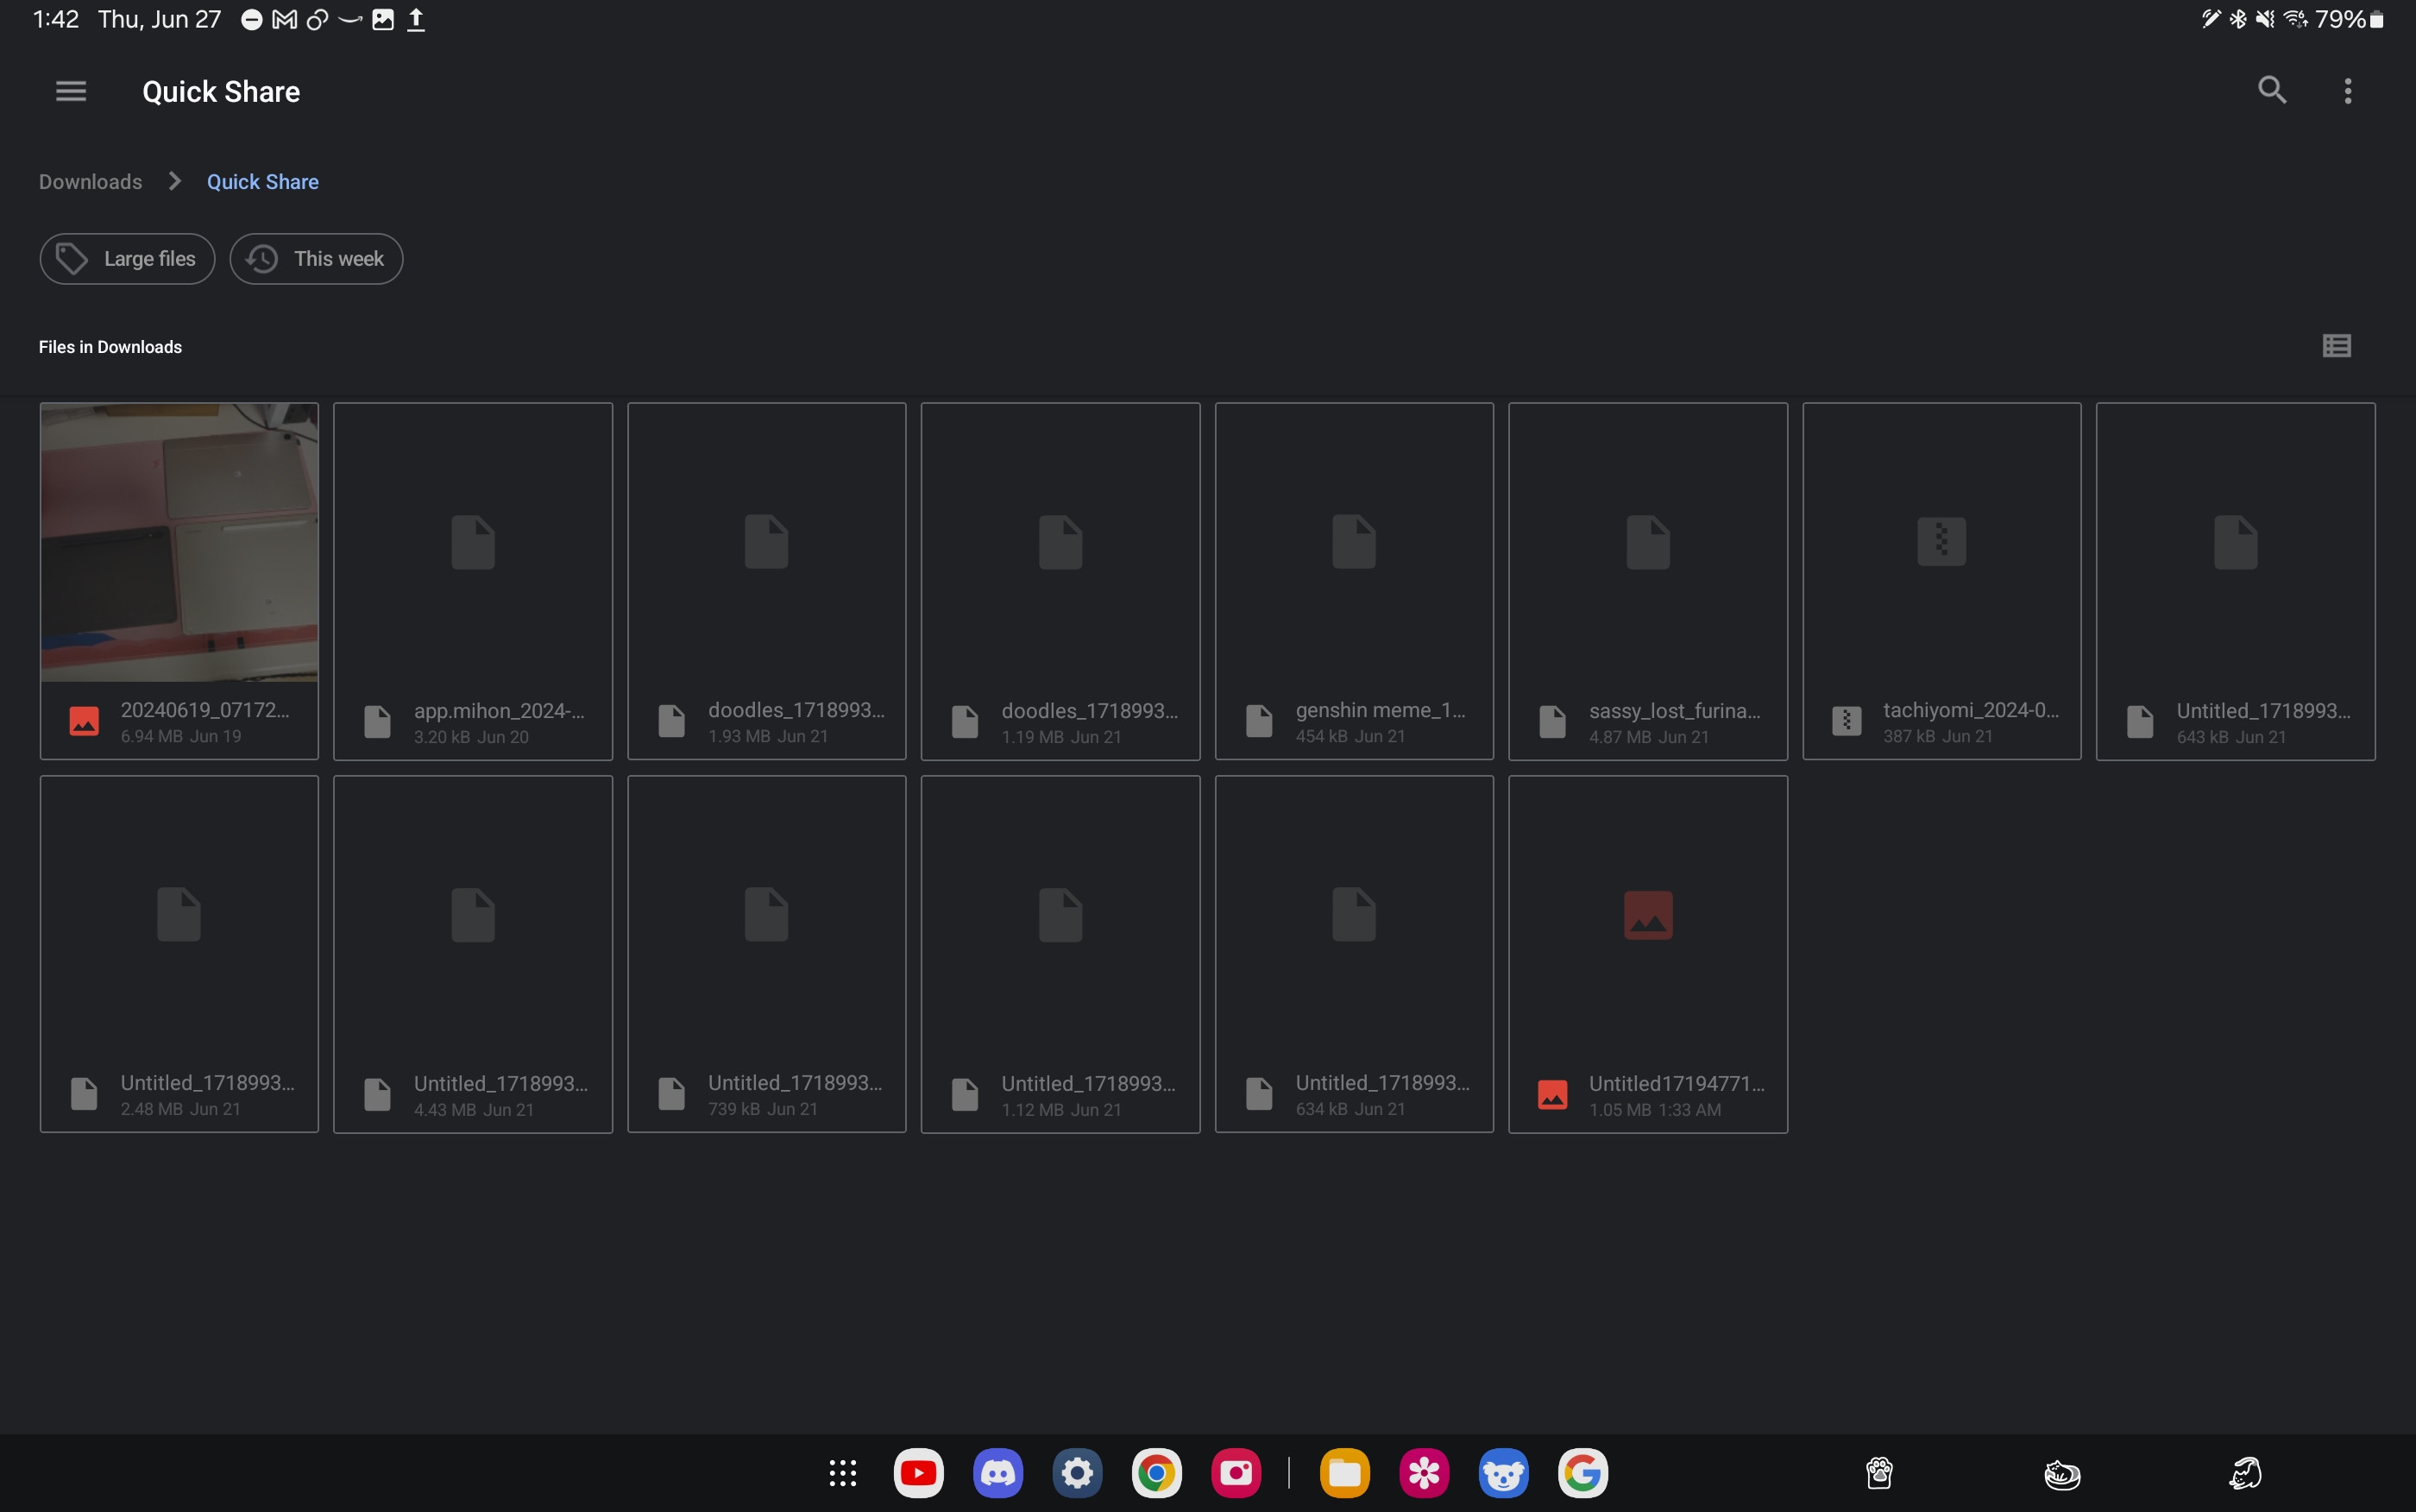Open the hamburger navigation menu
The image size is (2416, 1512).
point(70,91)
